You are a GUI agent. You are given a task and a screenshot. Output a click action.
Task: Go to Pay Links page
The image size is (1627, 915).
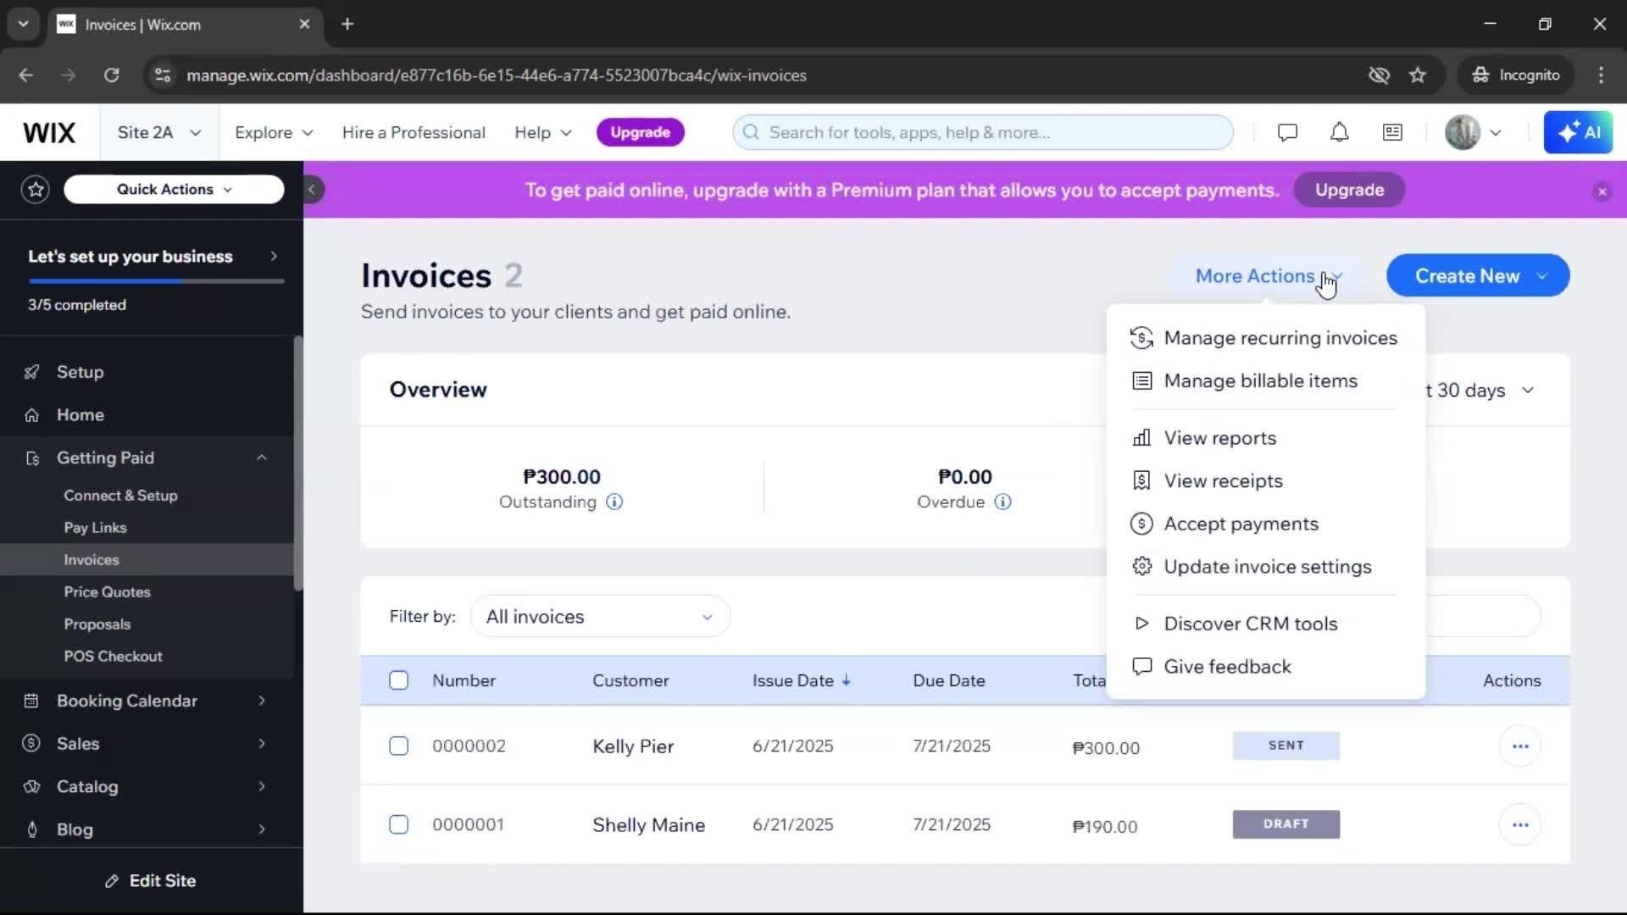tap(95, 528)
